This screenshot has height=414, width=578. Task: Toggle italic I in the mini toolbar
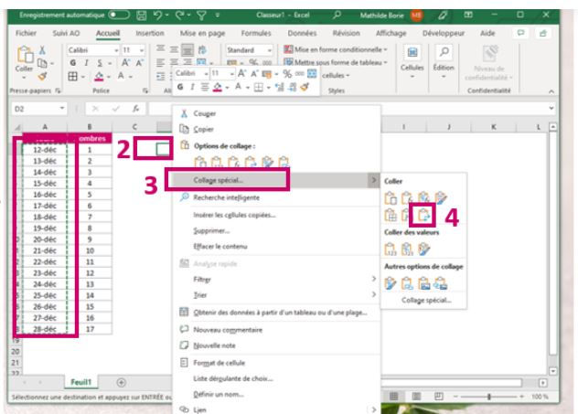pyautogui.click(x=192, y=87)
